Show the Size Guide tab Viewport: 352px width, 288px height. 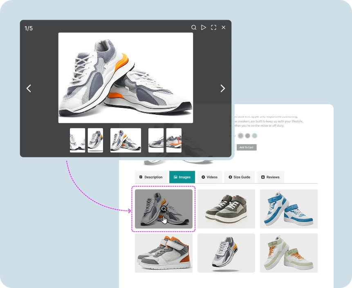pos(239,177)
